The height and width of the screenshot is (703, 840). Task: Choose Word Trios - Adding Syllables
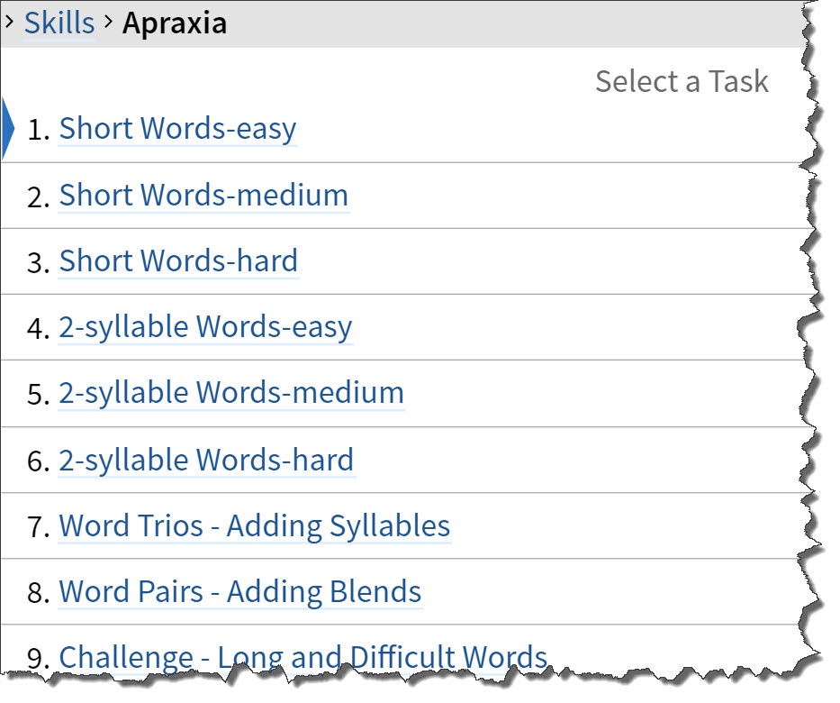(x=255, y=525)
